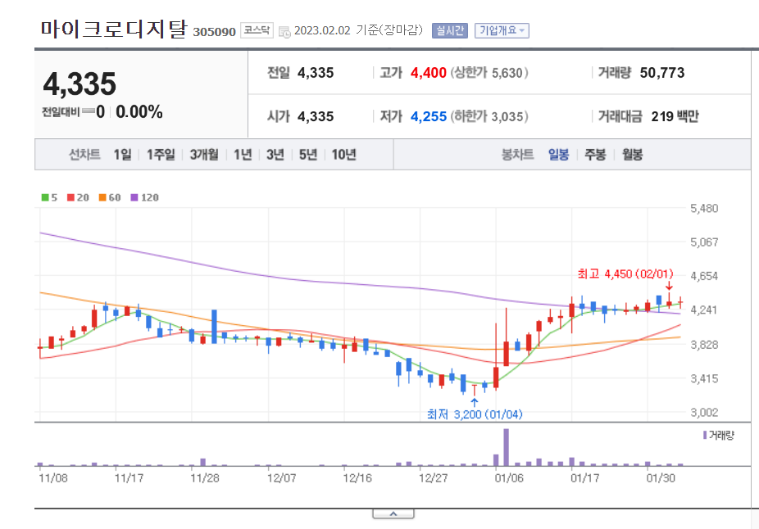Select the 1주일 line chart tab
759x529 pixels.
tap(161, 155)
